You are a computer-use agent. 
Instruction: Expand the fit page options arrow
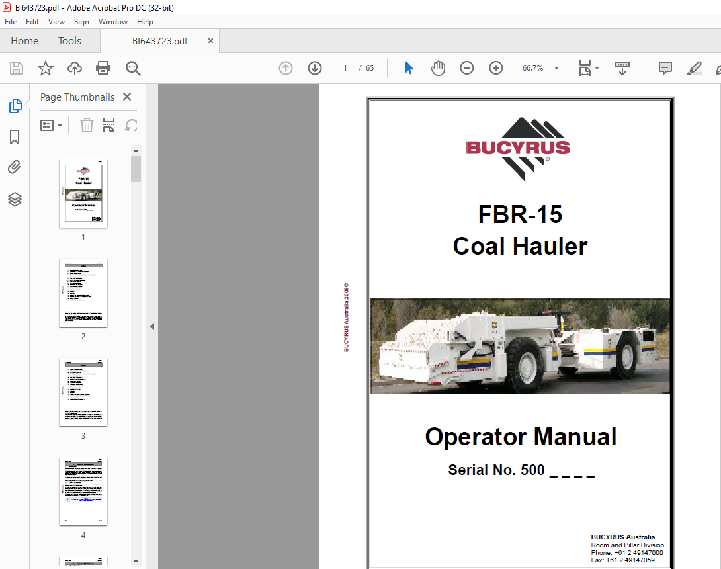[x=597, y=68]
